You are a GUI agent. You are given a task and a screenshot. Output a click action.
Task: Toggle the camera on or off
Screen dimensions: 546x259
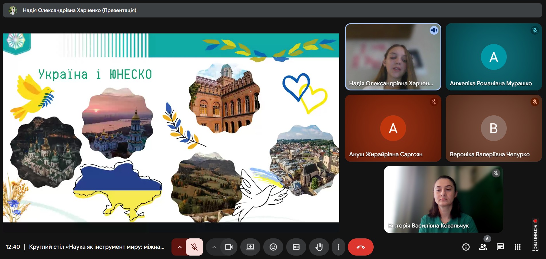(x=229, y=247)
